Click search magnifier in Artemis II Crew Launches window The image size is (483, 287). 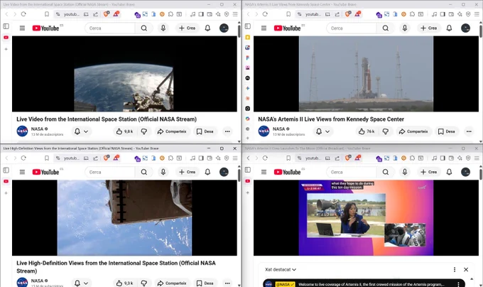click(386, 172)
